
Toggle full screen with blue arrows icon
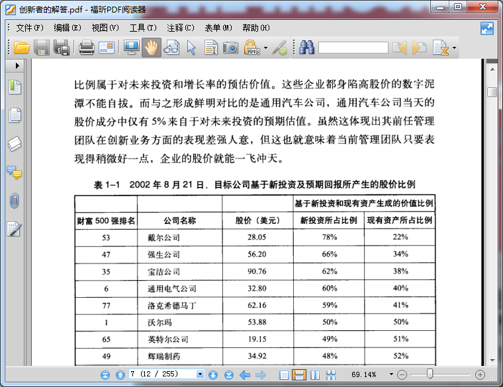click(487, 28)
